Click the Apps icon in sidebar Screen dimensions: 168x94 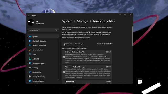(x=30, y=54)
